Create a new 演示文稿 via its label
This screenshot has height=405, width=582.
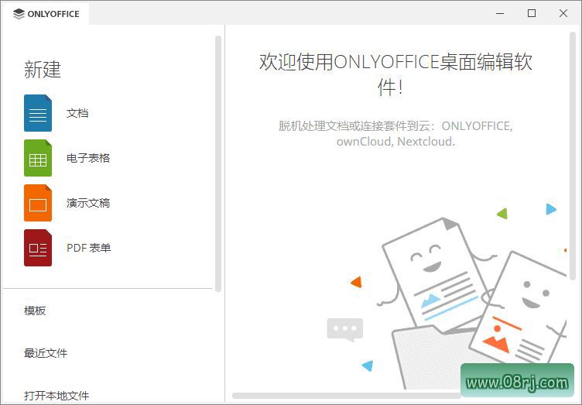[88, 203]
